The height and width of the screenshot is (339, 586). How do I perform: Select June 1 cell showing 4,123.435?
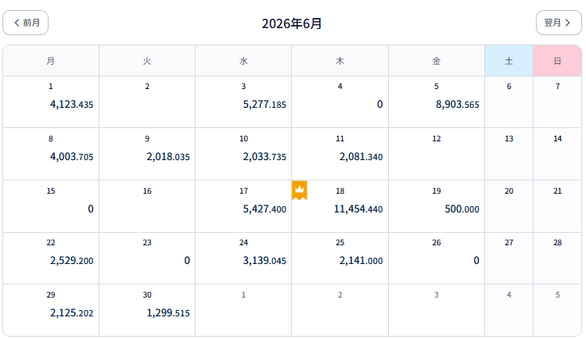[51, 102]
